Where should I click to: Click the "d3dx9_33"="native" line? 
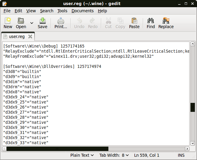[x=26, y=143]
